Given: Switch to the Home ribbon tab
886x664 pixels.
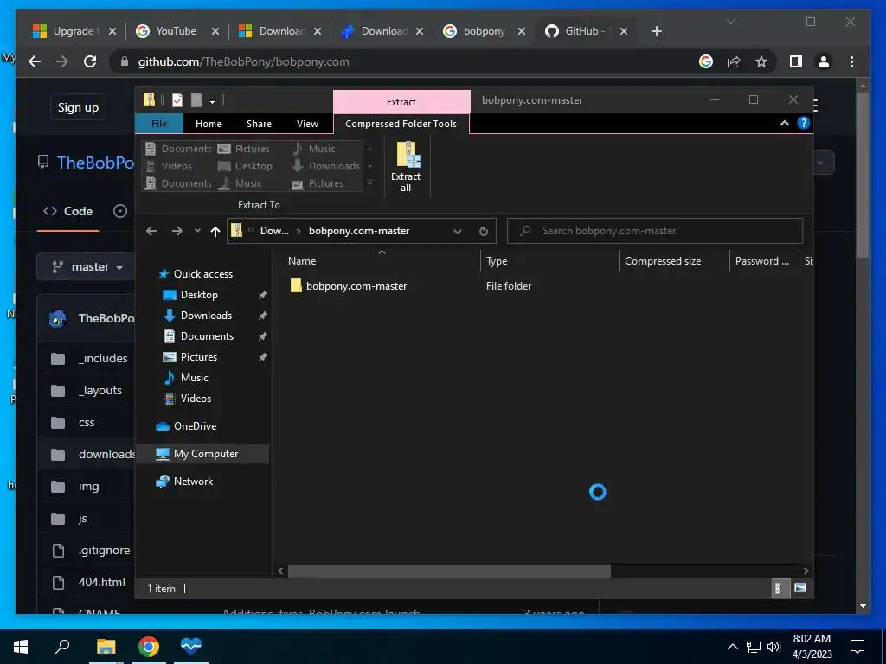Looking at the screenshot, I should coord(208,124).
